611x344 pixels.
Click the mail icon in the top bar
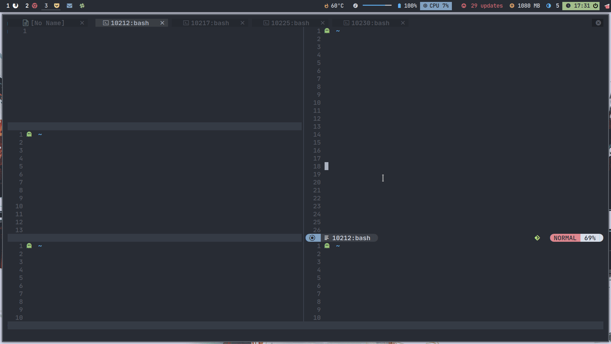click(x=69, y=6)
